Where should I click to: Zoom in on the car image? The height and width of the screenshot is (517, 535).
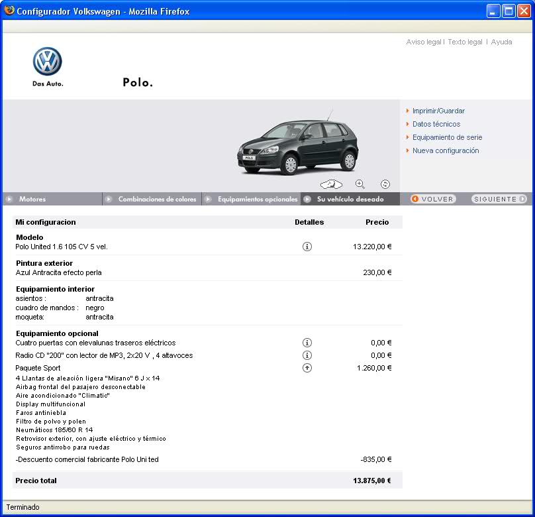click(360, 184)
